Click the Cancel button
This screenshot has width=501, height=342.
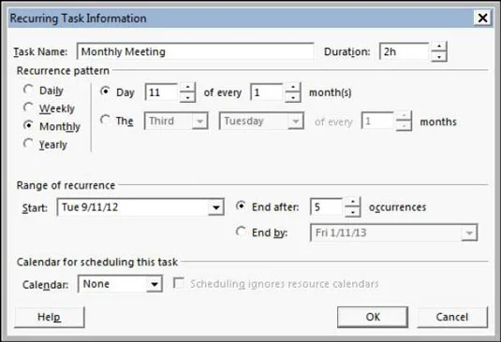tap(452, 317)
